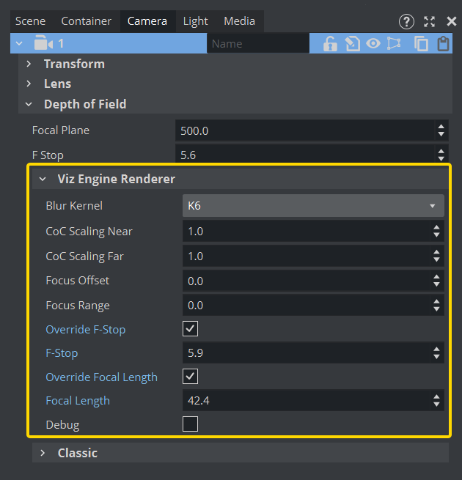Click the copy camera settings icon

click(422, 44)
